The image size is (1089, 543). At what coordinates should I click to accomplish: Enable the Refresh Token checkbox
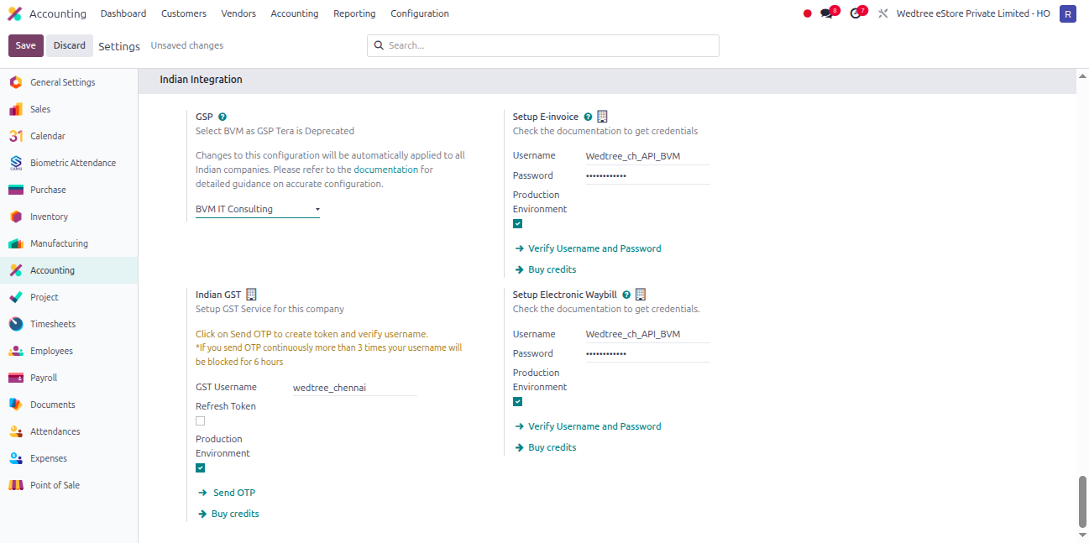200,420
